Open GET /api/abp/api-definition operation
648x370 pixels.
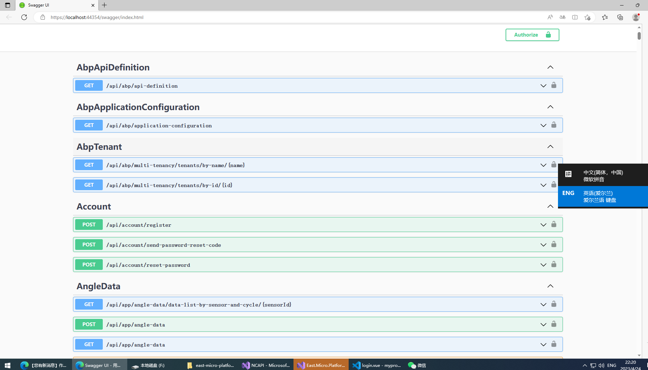click(318, 86)
